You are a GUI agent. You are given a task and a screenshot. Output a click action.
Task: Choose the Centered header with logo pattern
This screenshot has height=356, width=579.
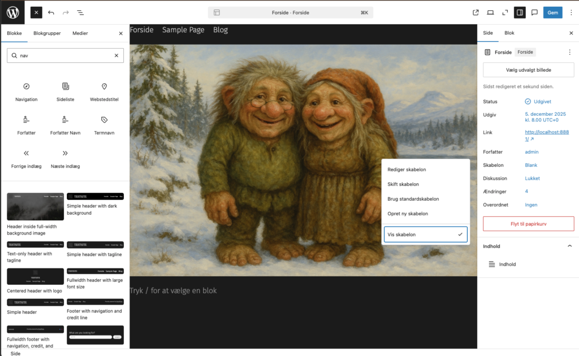(x=35, y=277)
